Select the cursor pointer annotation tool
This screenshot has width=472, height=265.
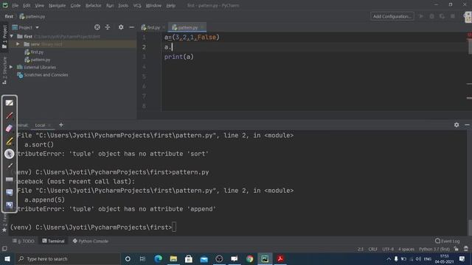(x=10, y=154)
